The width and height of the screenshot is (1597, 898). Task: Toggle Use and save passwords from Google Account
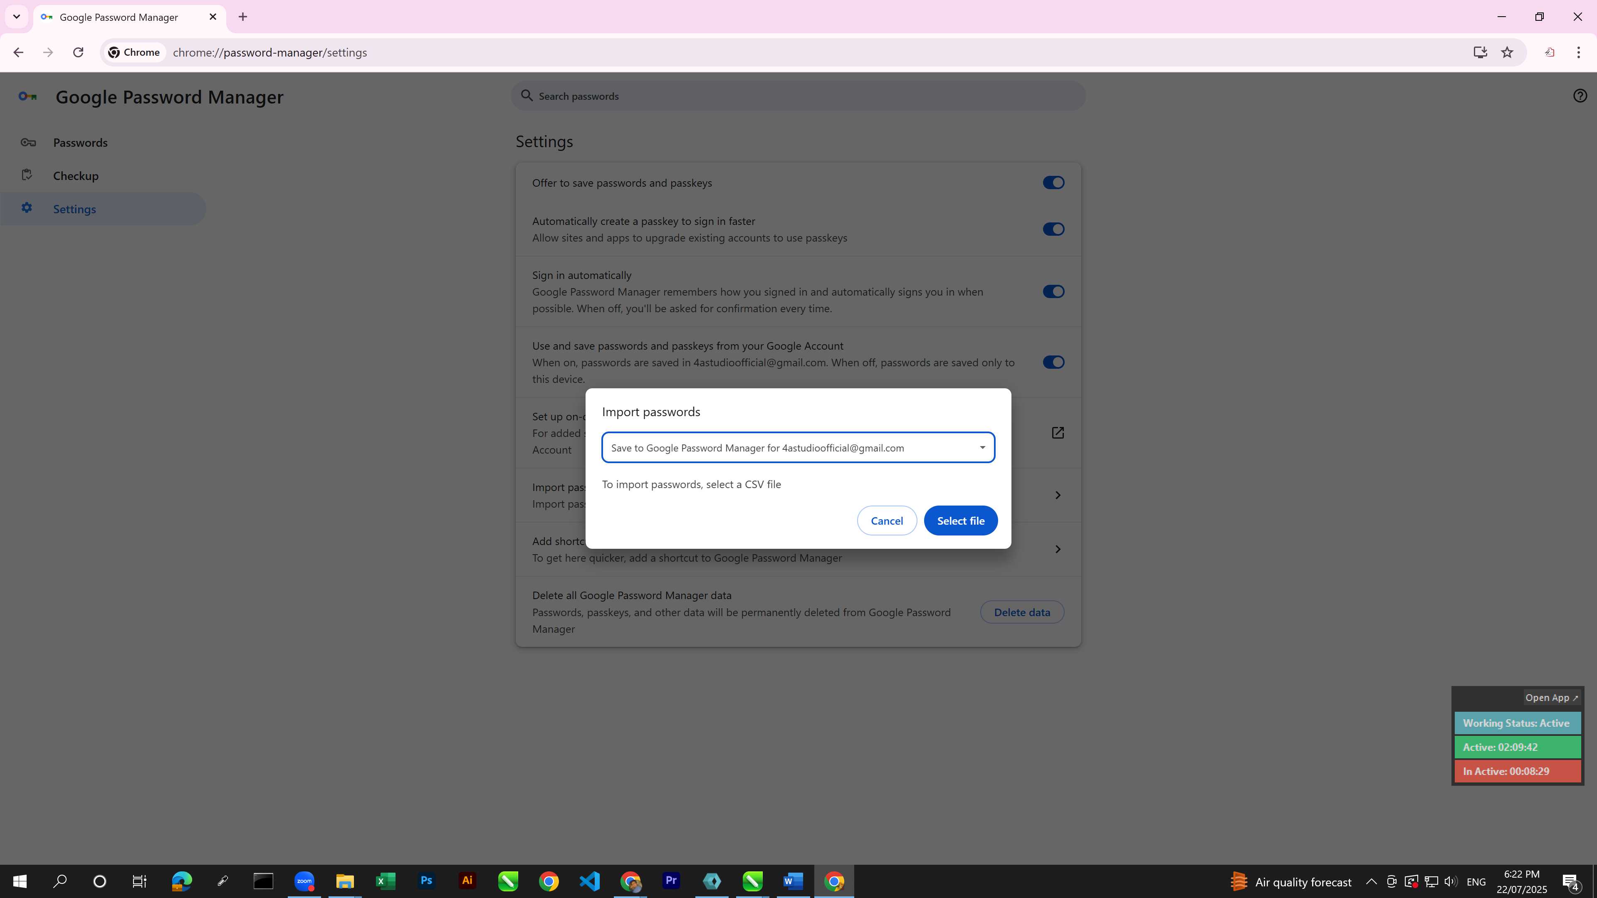(1053, 362)
